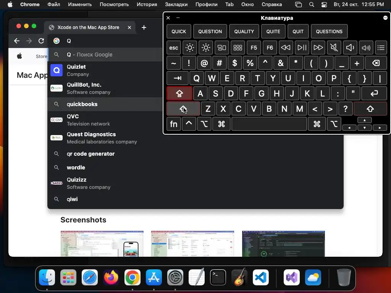Viewport: 391px width, 293px height.
Task: Select the QVC Television network suggestion
Action: tap(195, 120)
